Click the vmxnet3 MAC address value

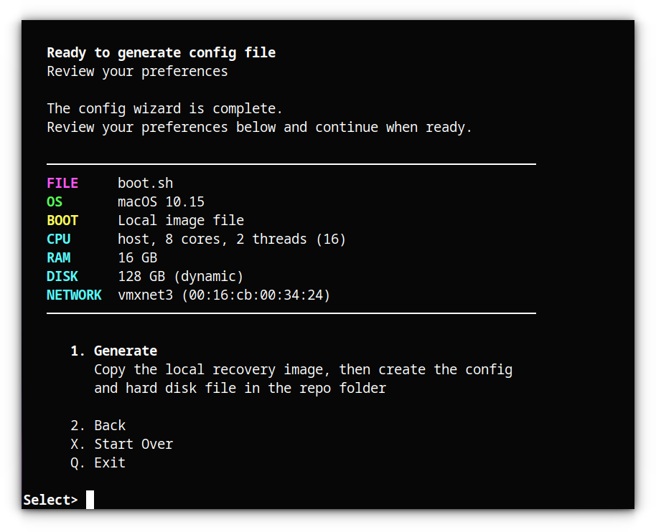tap(222, 295)
